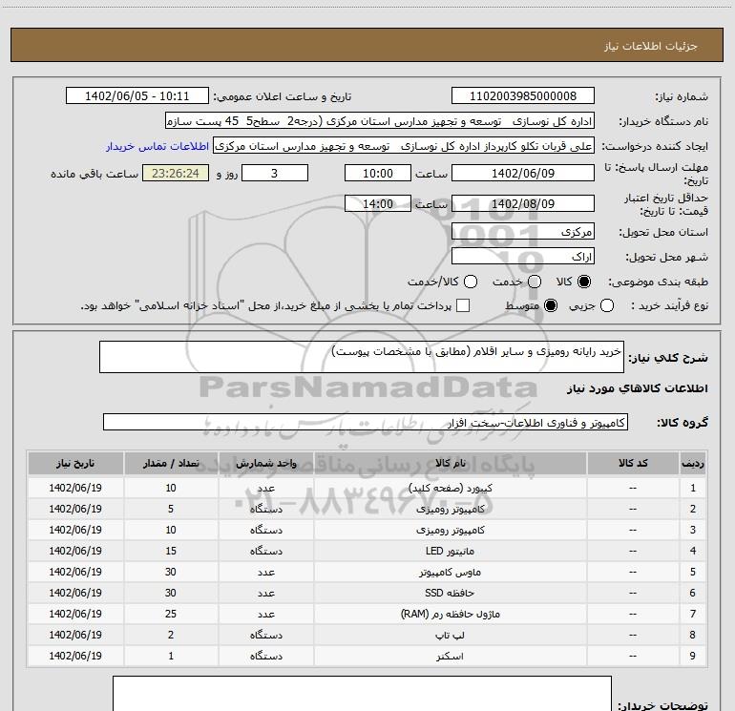Click unit دستگاه in the لپ تاپ row
This screenshot has width=735, height=711.
coord(265,635)
